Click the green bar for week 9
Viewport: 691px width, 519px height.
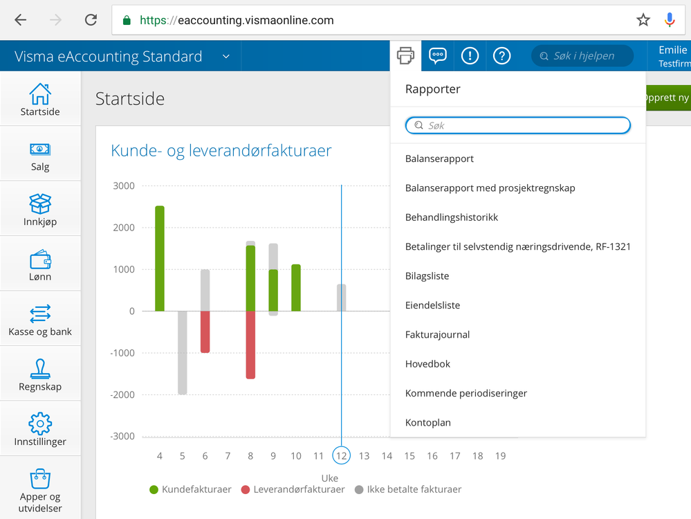[x=273, y=290]
